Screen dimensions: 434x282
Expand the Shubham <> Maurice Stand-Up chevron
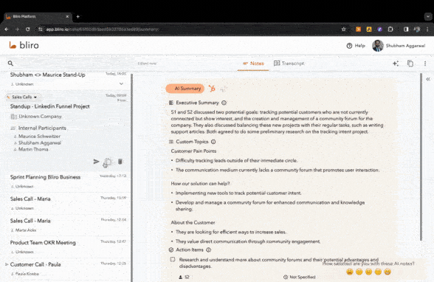click(121, 83)
